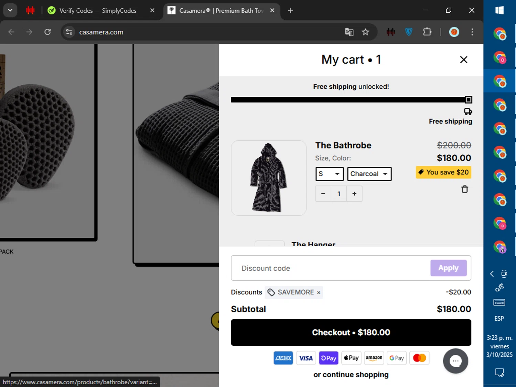
Task: Click the free shipping progress bar
Action: point(351,100)
